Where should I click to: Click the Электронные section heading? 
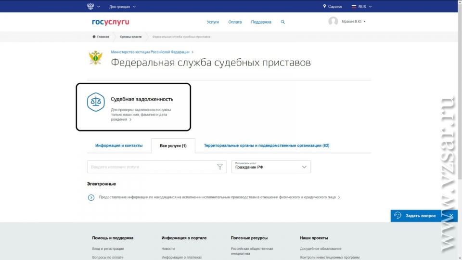pyautogui.click(x=102, y=184)
